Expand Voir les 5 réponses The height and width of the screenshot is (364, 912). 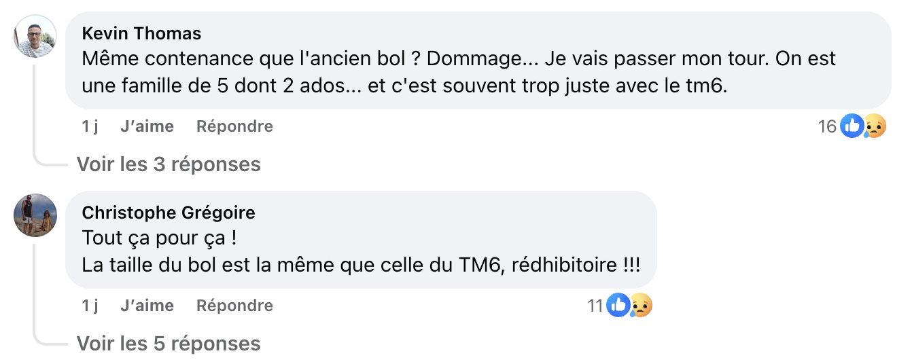pos(169,344)
